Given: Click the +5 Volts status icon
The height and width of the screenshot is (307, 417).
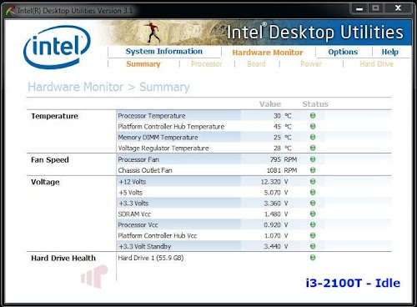Looking at the screenshot, I should [313, 192].
